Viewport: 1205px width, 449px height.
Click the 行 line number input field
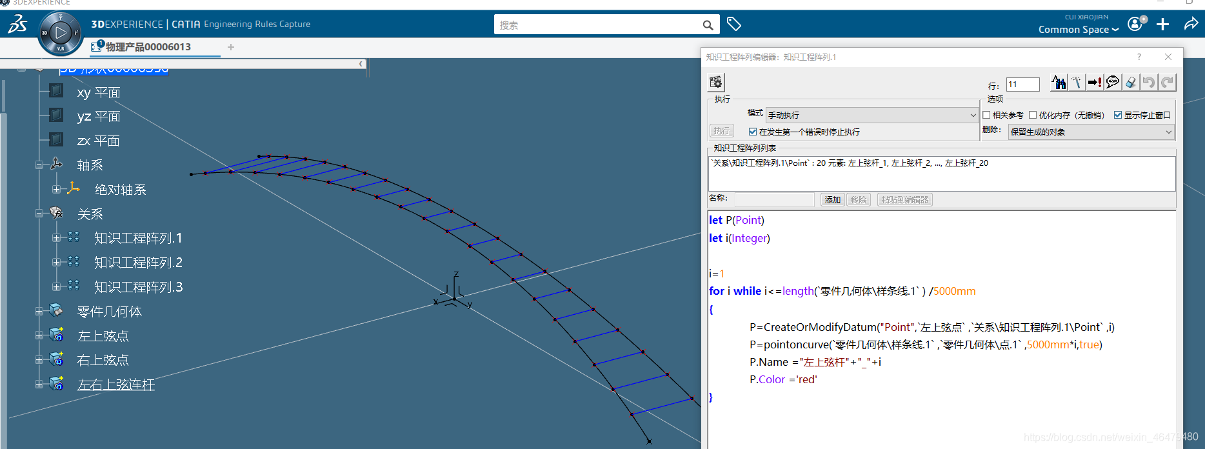[1022, 85]
